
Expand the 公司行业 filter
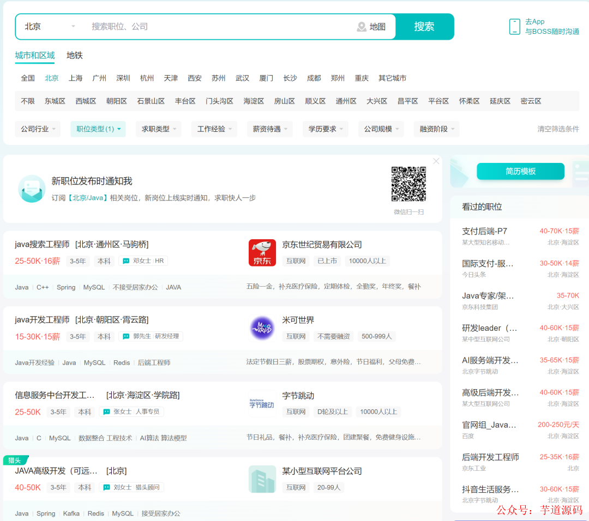[x=38, y=129]
